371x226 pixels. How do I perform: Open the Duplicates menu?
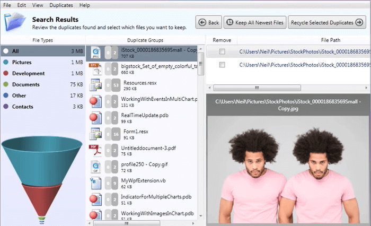[61, 5]
